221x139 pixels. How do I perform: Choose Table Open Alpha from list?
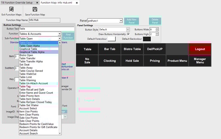[x=39, y=46]
